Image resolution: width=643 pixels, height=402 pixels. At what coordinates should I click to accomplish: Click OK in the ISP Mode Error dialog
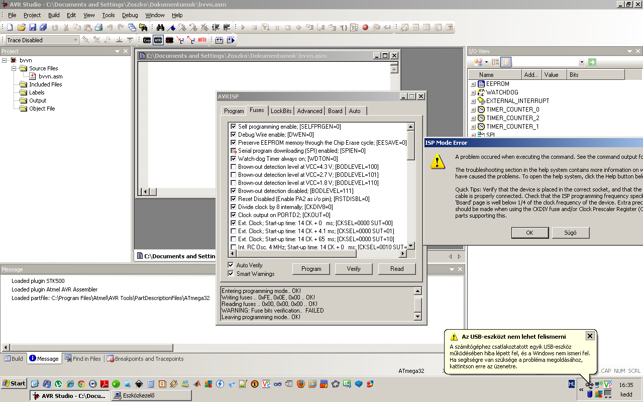click(529, 233)
